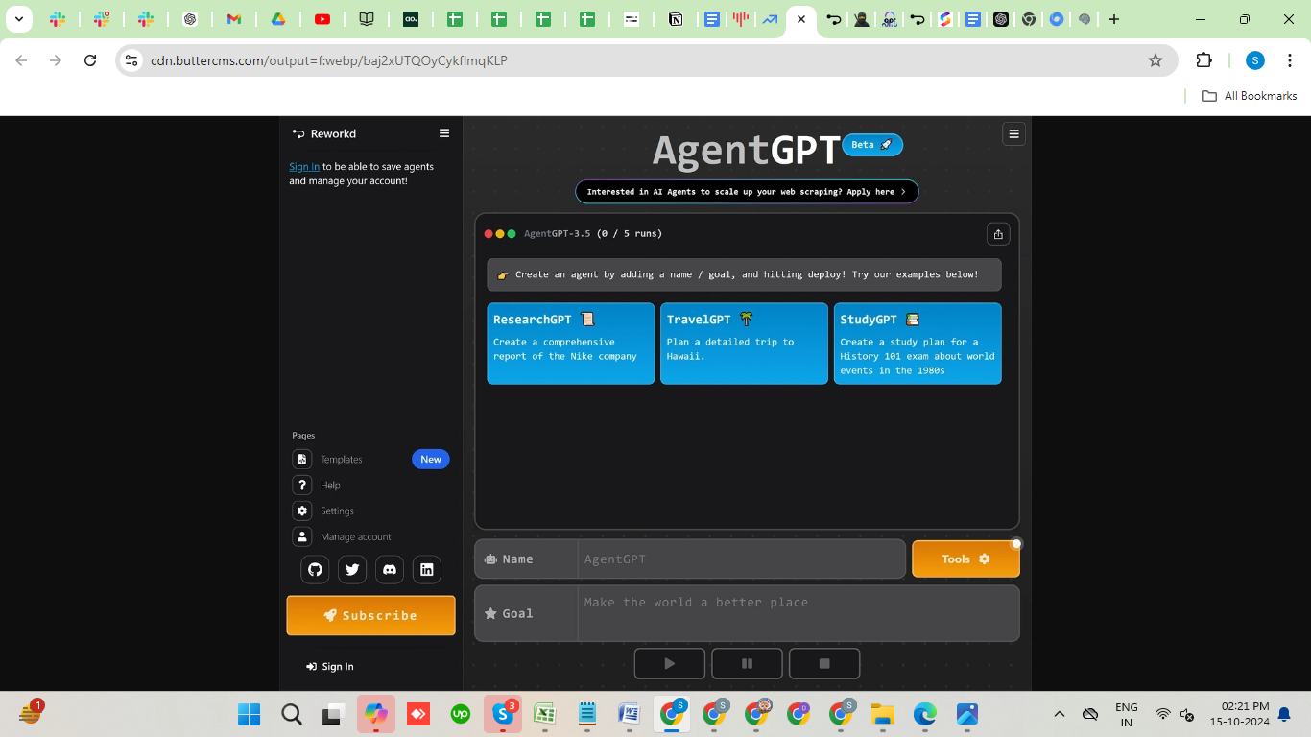Switch to the Google Drive tab

click(278, 19)
